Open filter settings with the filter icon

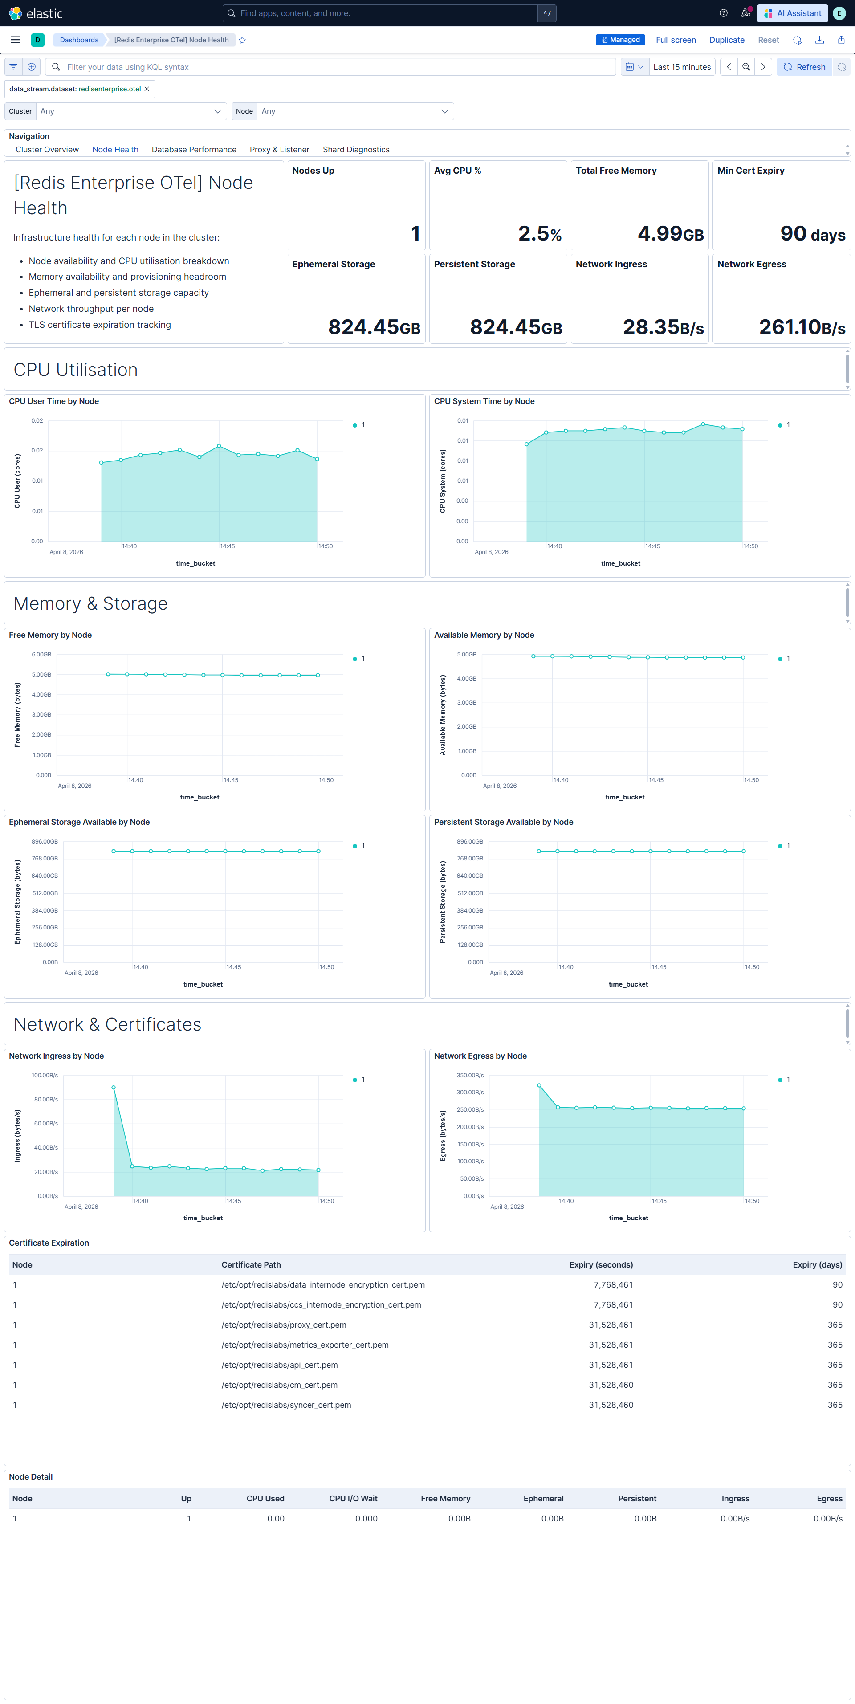12,66
